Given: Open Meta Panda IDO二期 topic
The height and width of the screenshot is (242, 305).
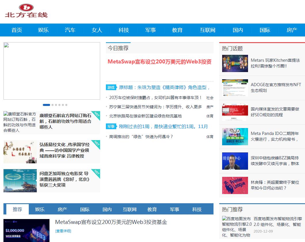Looking at the screenshot, I should click(x=275, y=136).
